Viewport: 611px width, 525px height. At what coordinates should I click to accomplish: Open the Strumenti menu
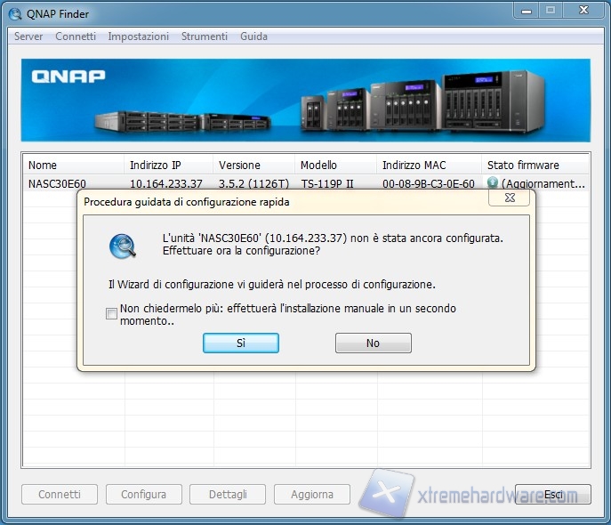pos(205,36)
